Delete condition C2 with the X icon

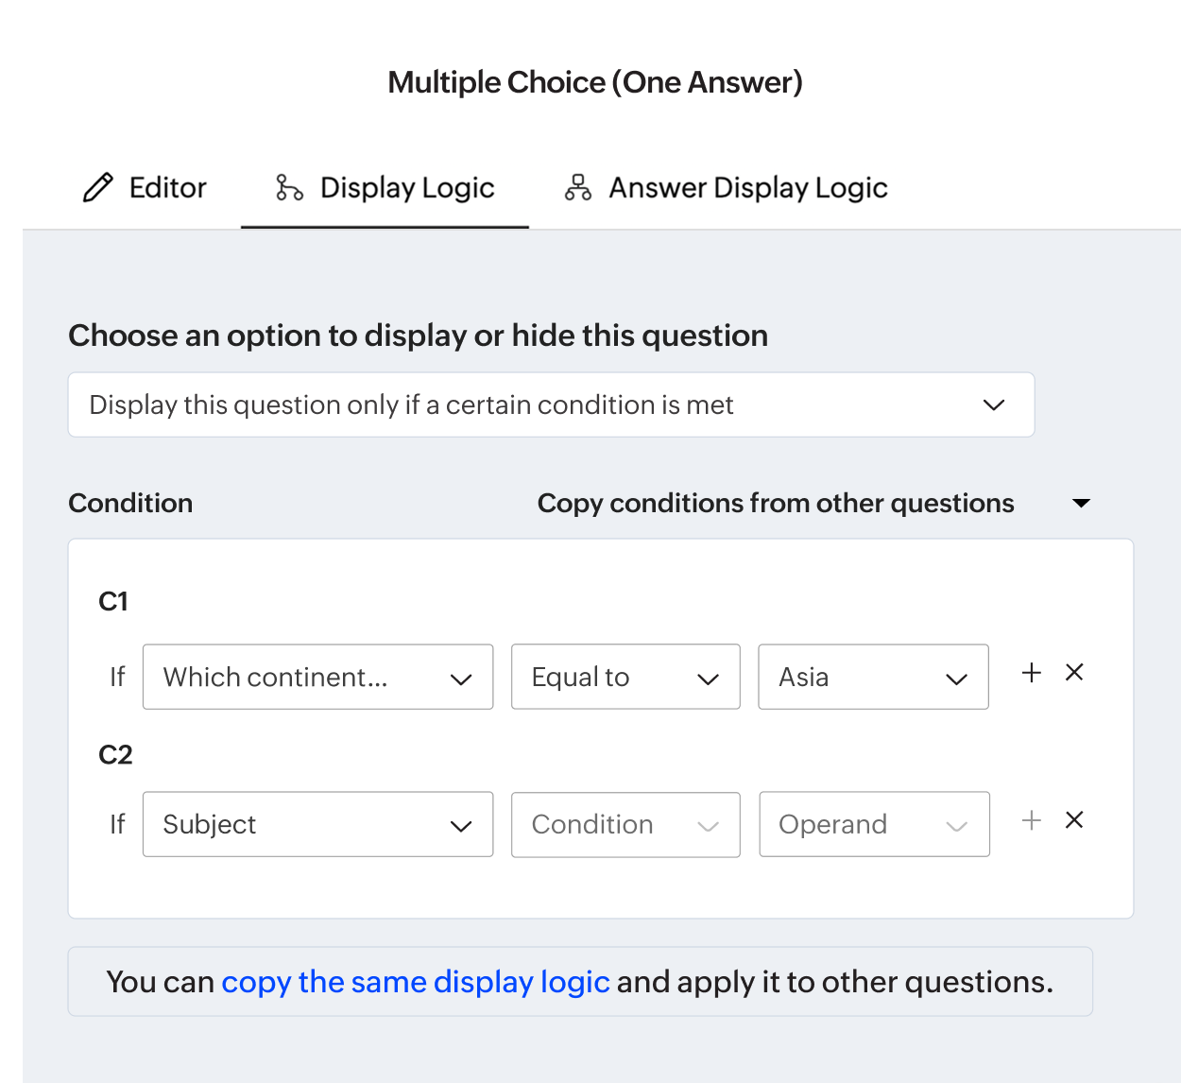point(1074,820)
